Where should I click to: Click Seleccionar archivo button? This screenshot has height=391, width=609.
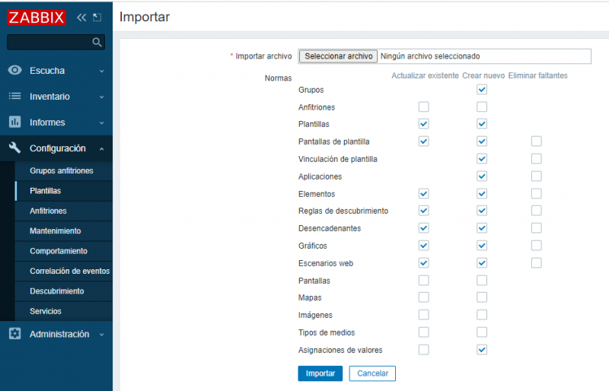[338, 56]
